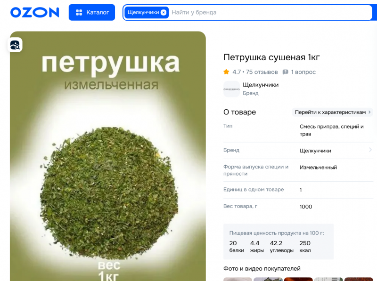Click the Щелкунчики brand logo thumbnail
This screenshot has height=281, width=377.
coord(231,89)
